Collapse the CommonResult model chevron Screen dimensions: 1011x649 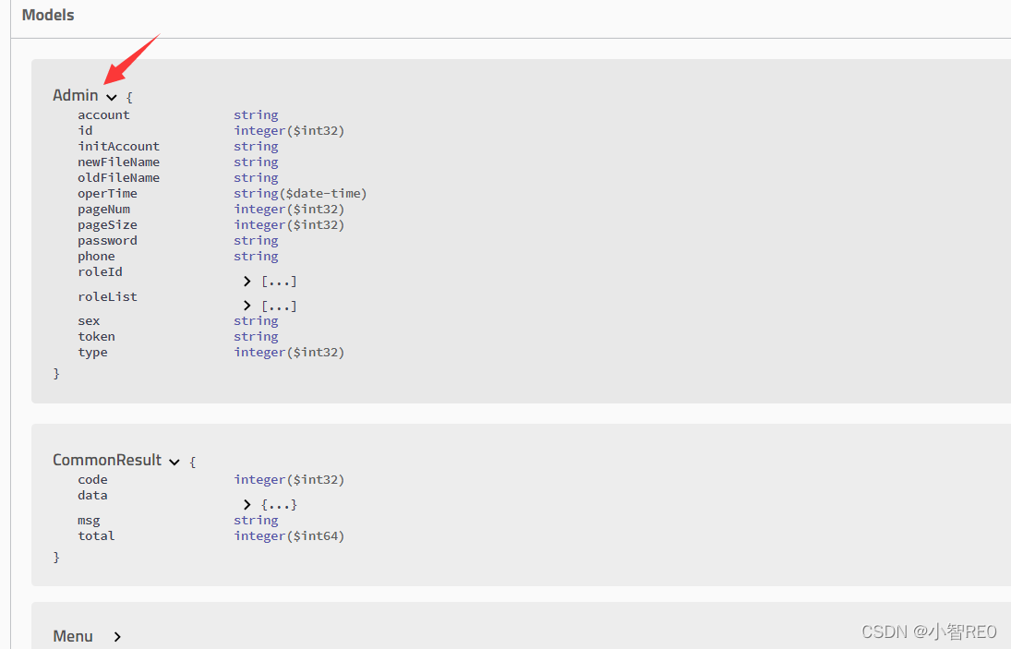(x=175, y=462)
